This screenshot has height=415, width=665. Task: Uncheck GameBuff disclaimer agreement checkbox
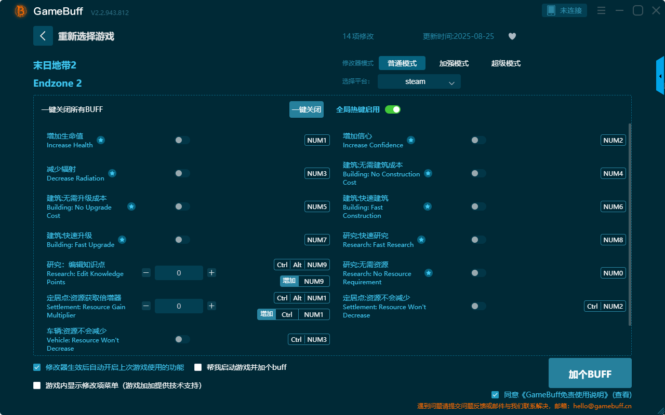coord(495,395)
